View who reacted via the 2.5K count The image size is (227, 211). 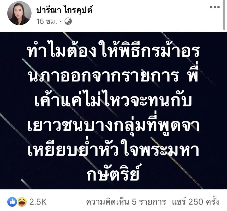click(x=38, y=202)
